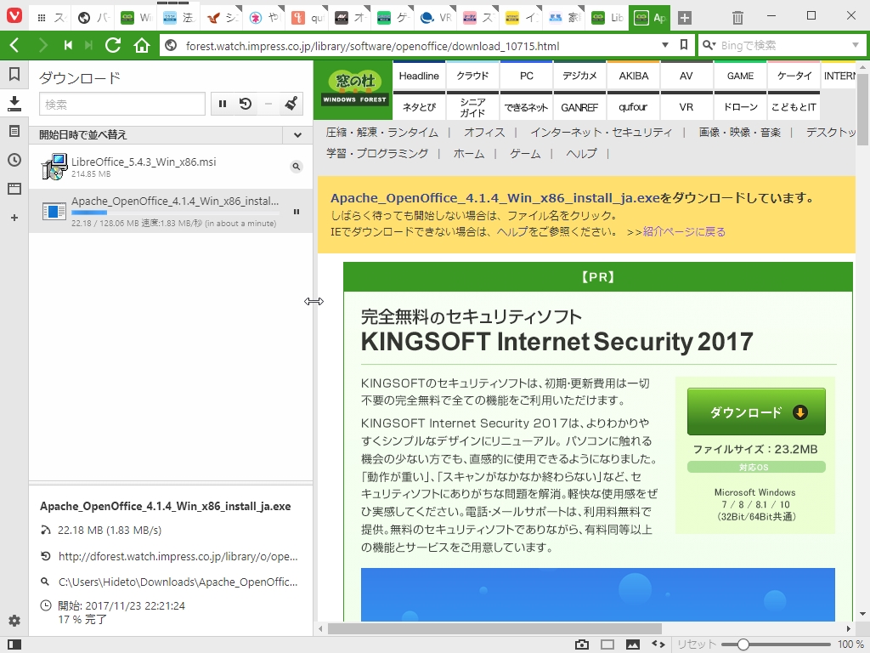Viewport: 870px width, 653px height.
Task: Switch to the GAME section tab
Action: click(x=738, y=75)
